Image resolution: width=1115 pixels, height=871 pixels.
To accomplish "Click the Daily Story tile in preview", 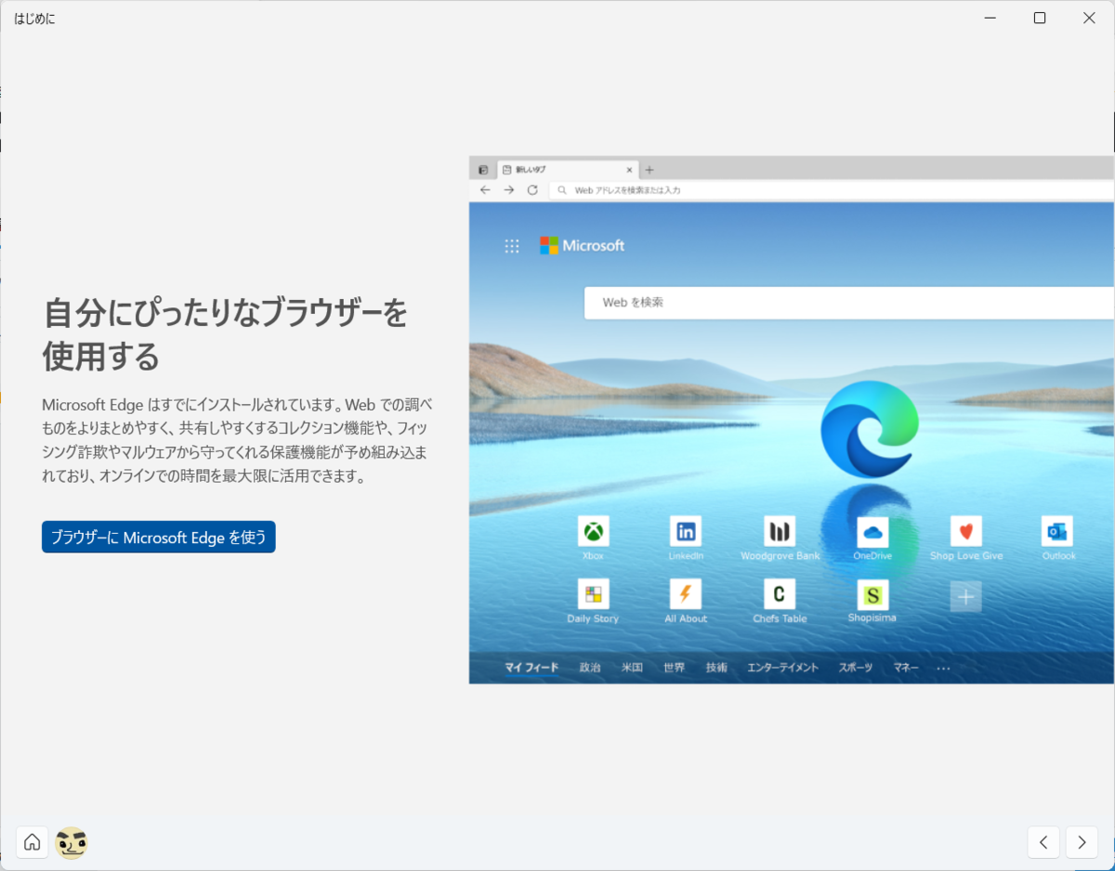I will 593,601.
